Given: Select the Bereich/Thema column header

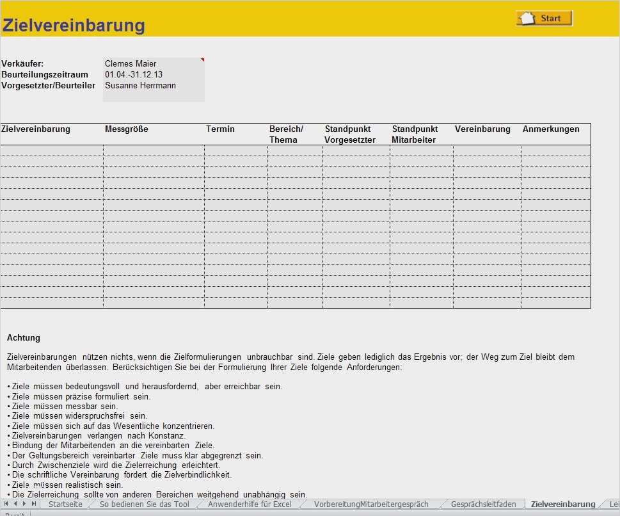Looking at the screenshot, I should pos(286,134).
